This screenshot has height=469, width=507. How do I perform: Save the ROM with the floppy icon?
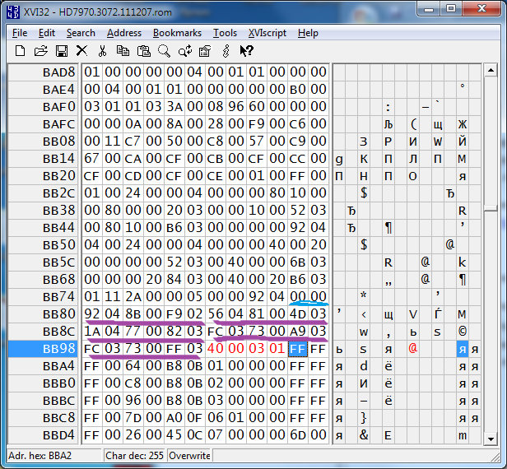pyautogui.click(x=62, y=51)
